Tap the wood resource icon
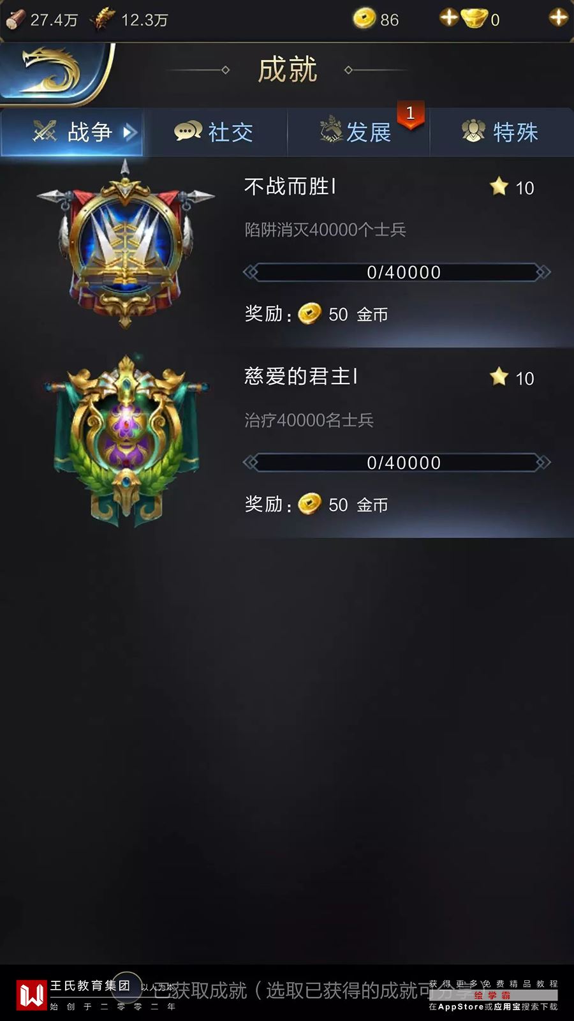This screenshot has width=574, height=1021. [x=15, y=19]
